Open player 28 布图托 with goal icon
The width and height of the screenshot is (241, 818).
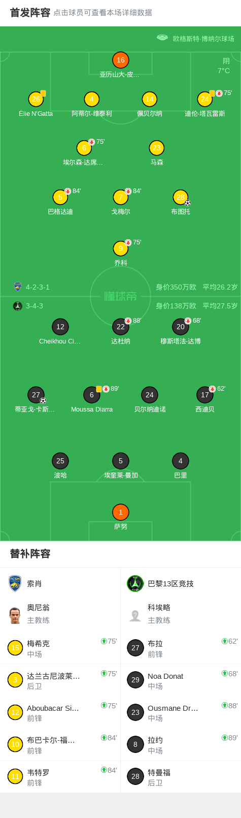pyautogui.click(x=180, y=197)
